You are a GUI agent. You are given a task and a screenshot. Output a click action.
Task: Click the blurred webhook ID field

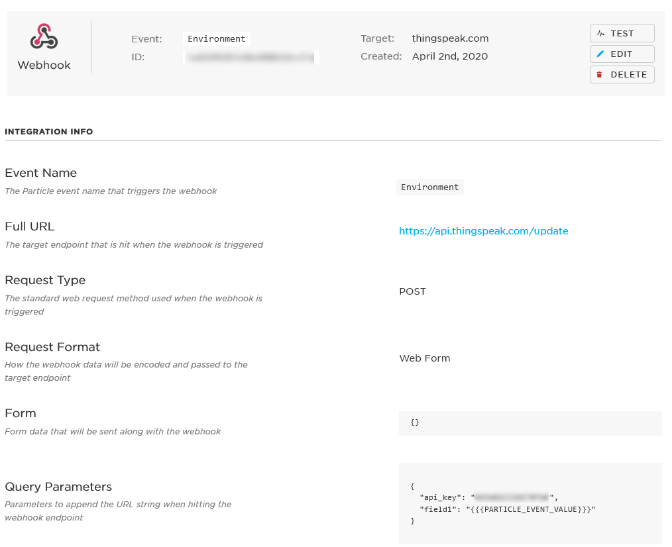[x=252, y=57]
